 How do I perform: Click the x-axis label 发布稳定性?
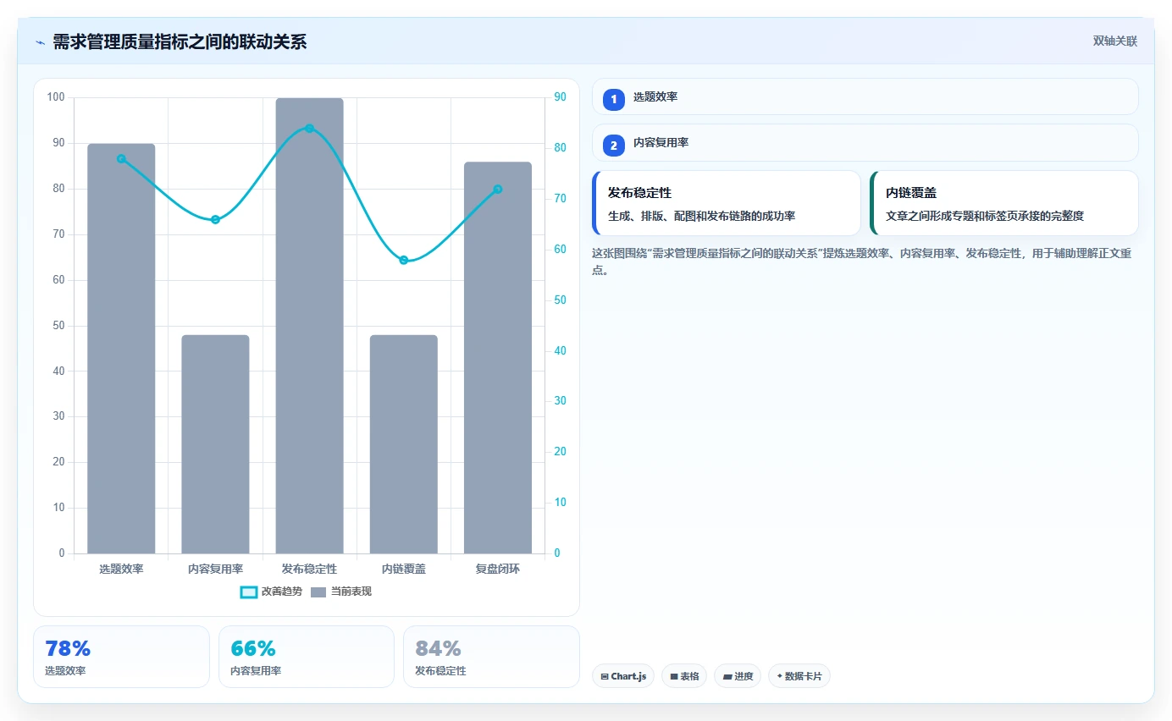coord(309,570)
